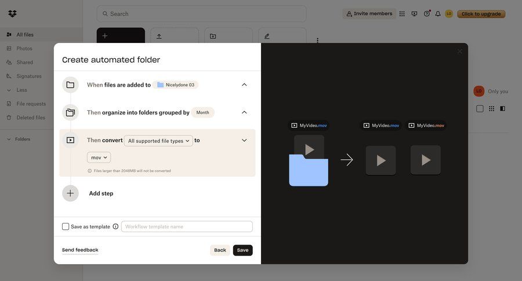Focus the Search field
Screen dimensions: 522x281
tap(201, 14)
